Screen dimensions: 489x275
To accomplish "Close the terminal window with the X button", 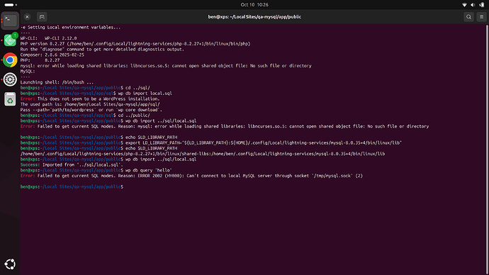I will (x=27, y=17).
